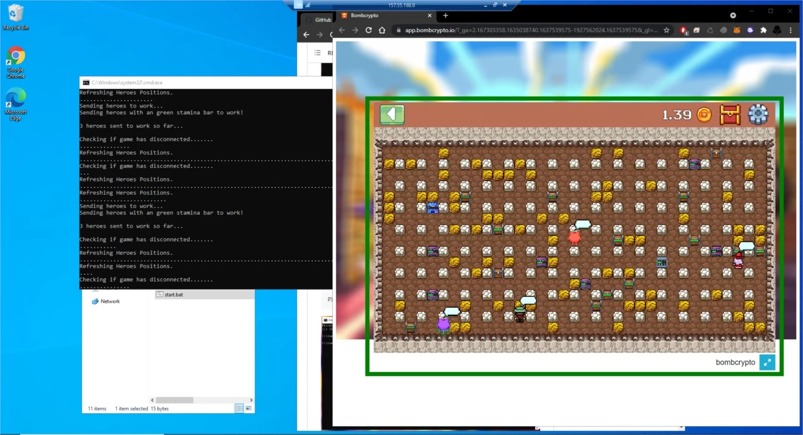Close the Bombcrypto tab

click(428, 15)
